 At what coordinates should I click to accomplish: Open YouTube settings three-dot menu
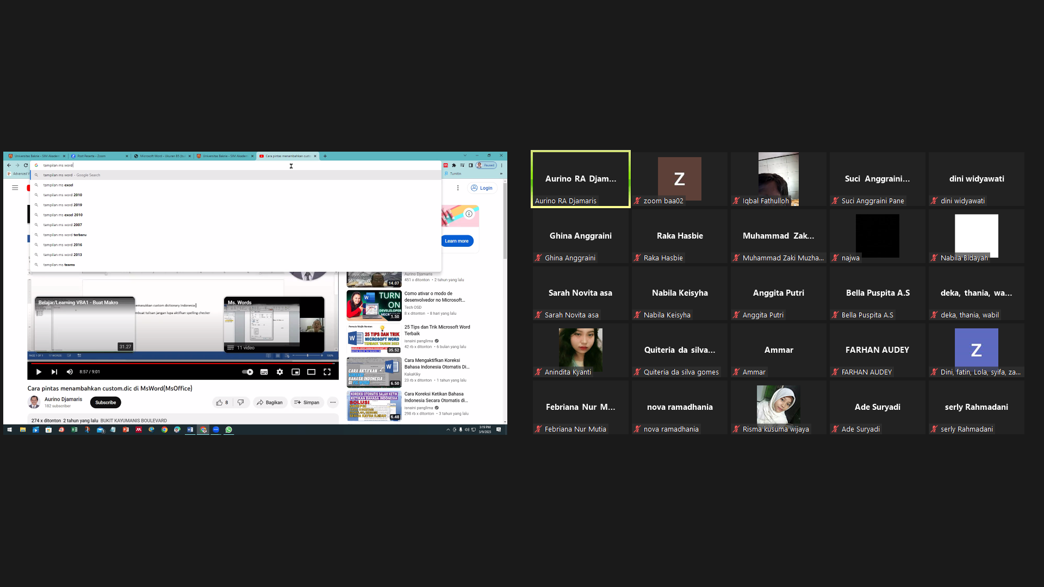pyautogui.click(x=458, y=188)
